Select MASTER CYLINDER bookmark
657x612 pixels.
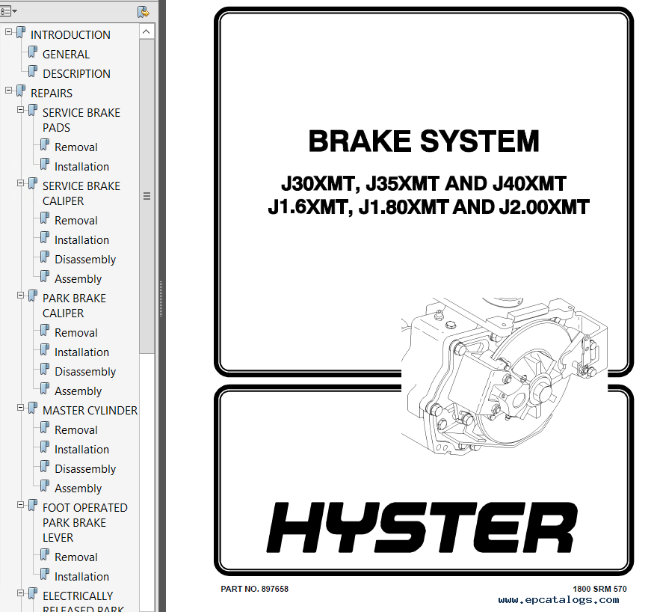(90, 411)
